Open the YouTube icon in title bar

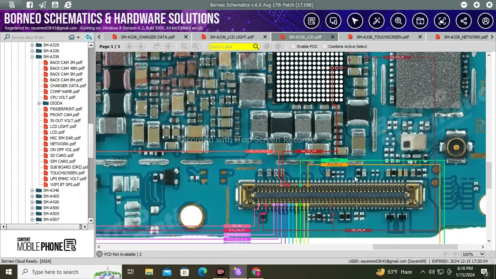click(55, 5)
